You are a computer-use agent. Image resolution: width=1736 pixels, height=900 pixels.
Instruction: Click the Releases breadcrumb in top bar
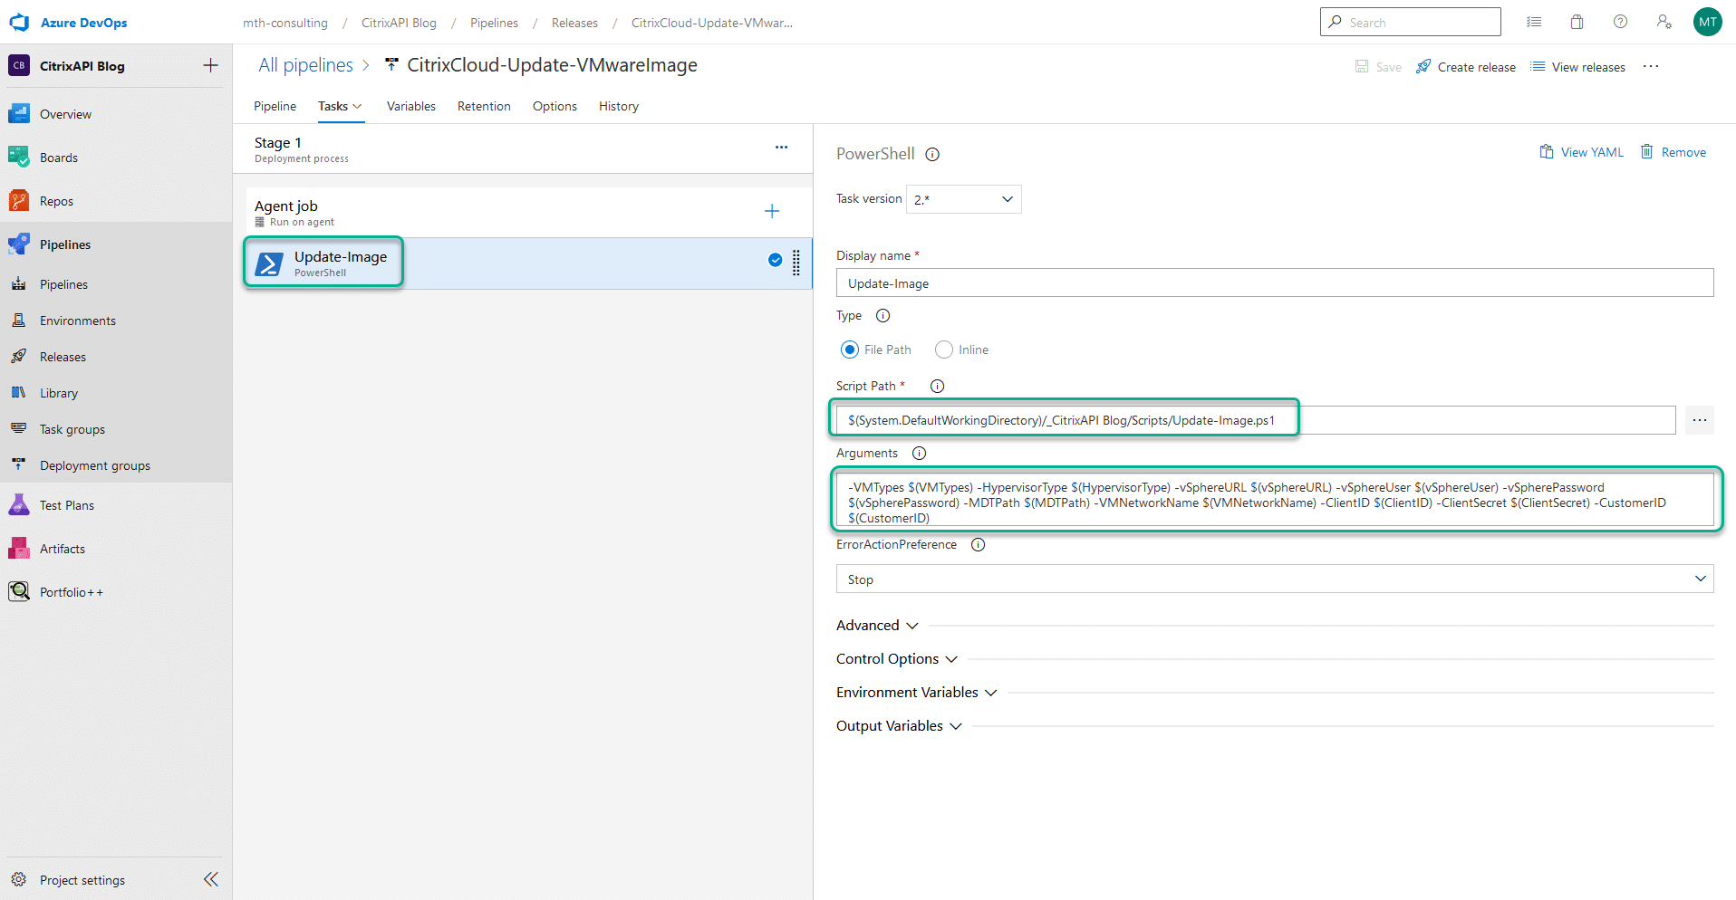pyautogui.click(x=574, y=23)
